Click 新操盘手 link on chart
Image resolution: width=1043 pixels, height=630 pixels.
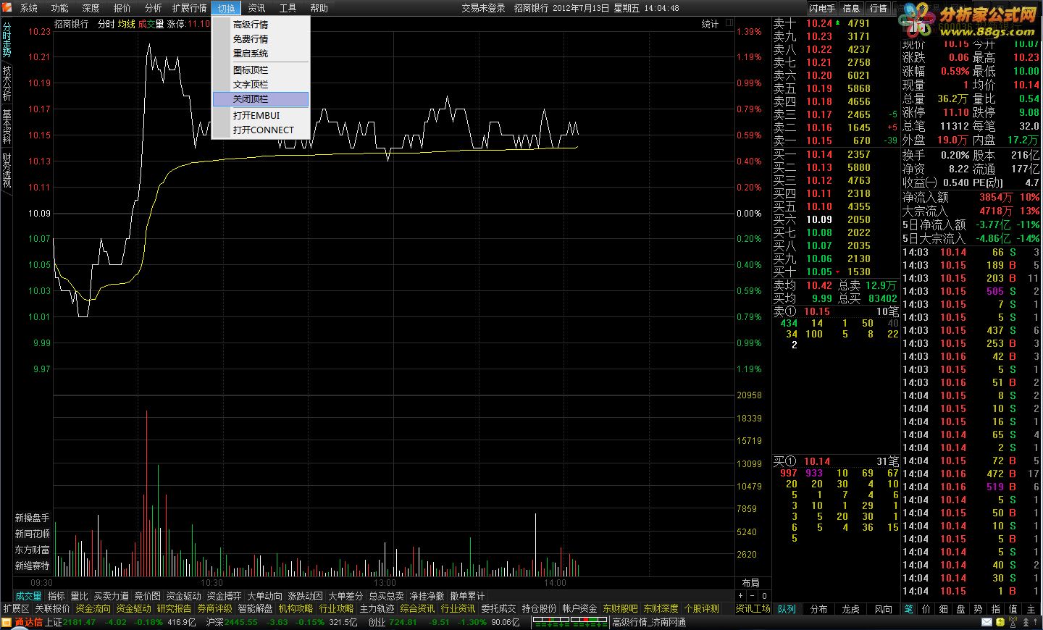click(33, 518)
